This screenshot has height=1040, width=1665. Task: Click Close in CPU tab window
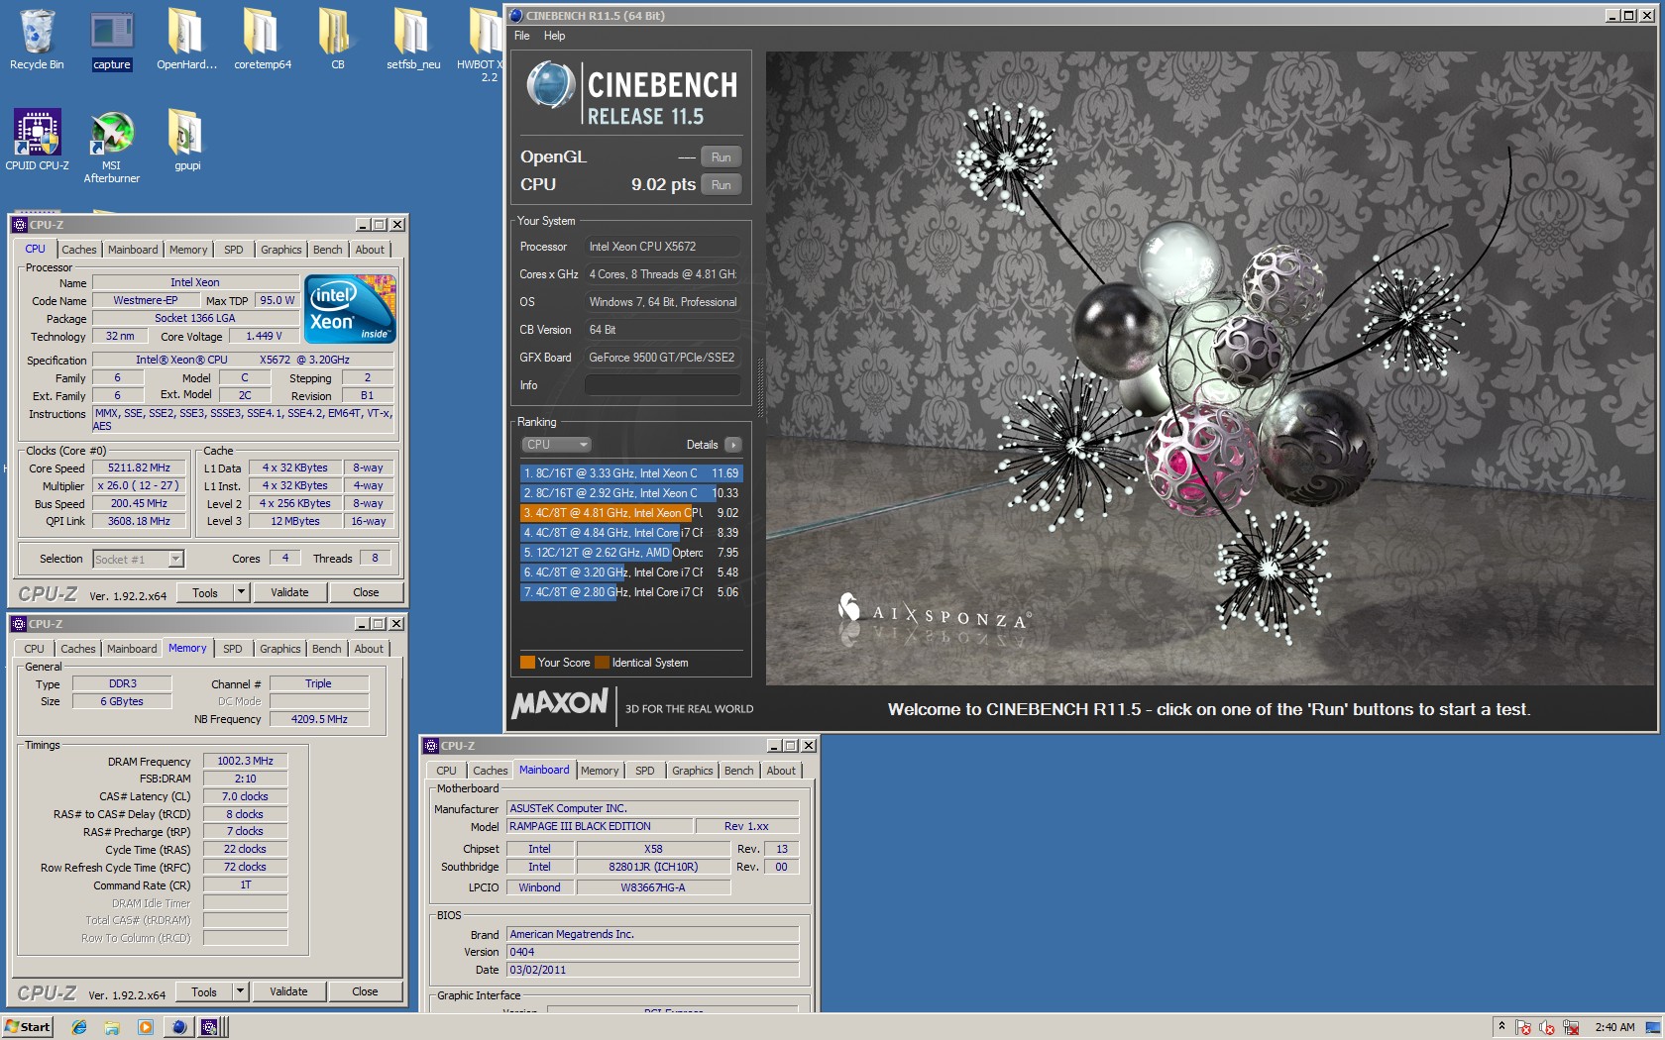(x=366, y=592)
